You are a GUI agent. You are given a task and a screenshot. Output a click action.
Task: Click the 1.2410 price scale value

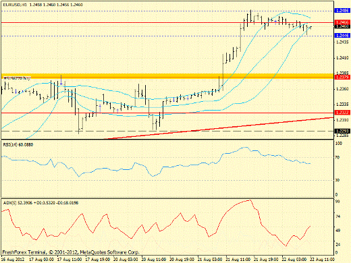point(342,58)
